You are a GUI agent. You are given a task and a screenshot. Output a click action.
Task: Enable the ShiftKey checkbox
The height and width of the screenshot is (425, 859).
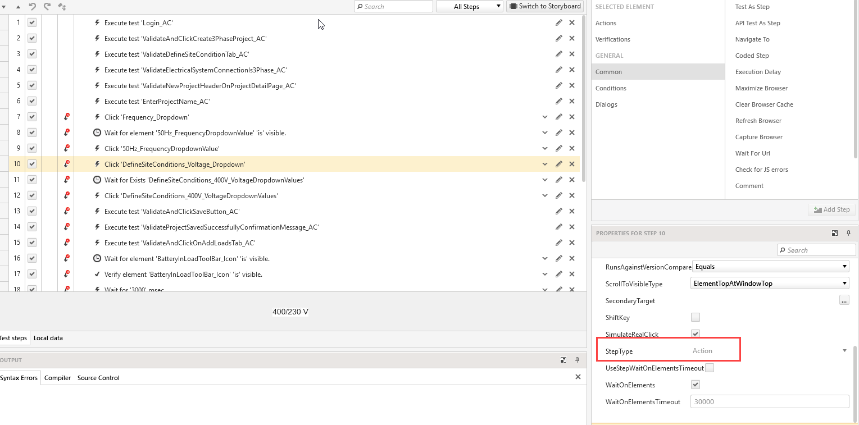pyautogui.click(x=696, y=317)
